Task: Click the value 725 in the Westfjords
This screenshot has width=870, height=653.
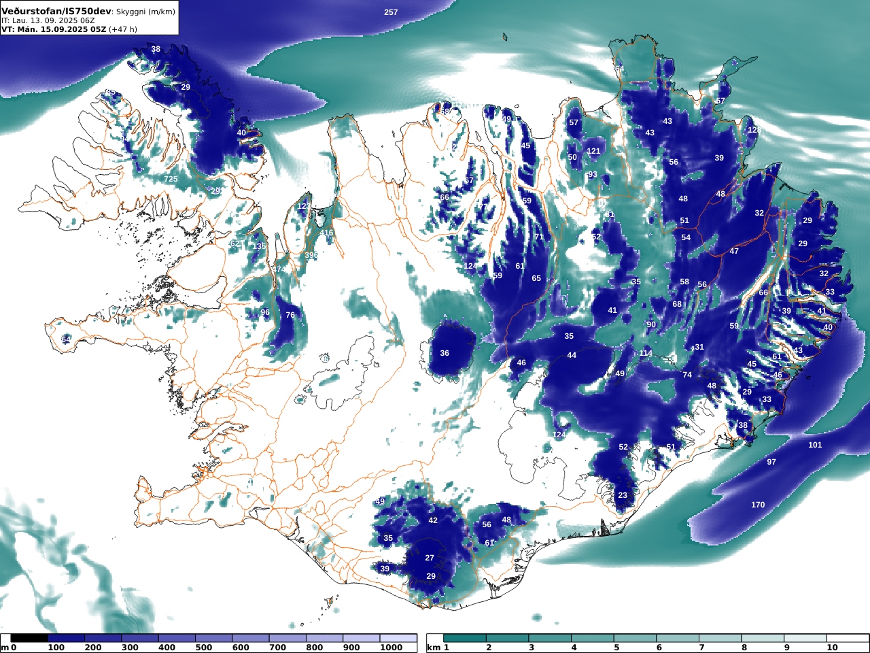Action: [171, 179]
